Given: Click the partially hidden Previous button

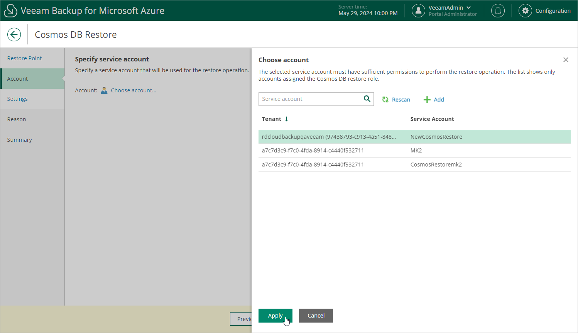Looking at the screenshot, I should click(241, 319).
